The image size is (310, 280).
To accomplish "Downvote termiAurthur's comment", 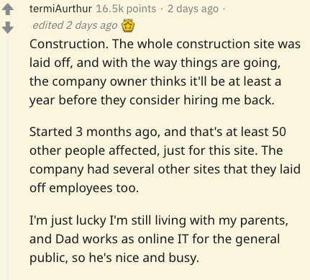I will click(x=8, y=27).
